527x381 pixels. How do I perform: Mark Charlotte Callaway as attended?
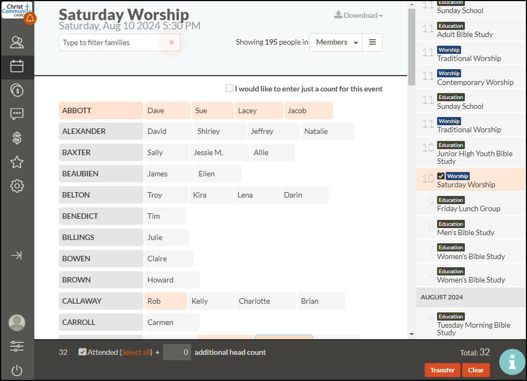[266, 301]
